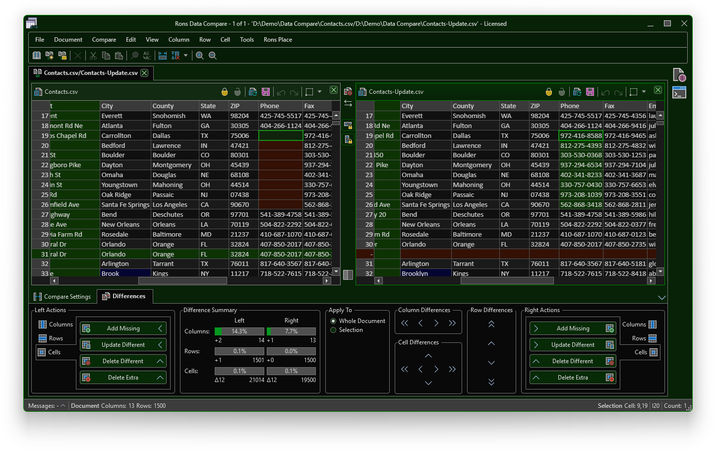
Task: Click the pink save icon in Contacts-Update.csv pane
Action: [x=590, y=92]
